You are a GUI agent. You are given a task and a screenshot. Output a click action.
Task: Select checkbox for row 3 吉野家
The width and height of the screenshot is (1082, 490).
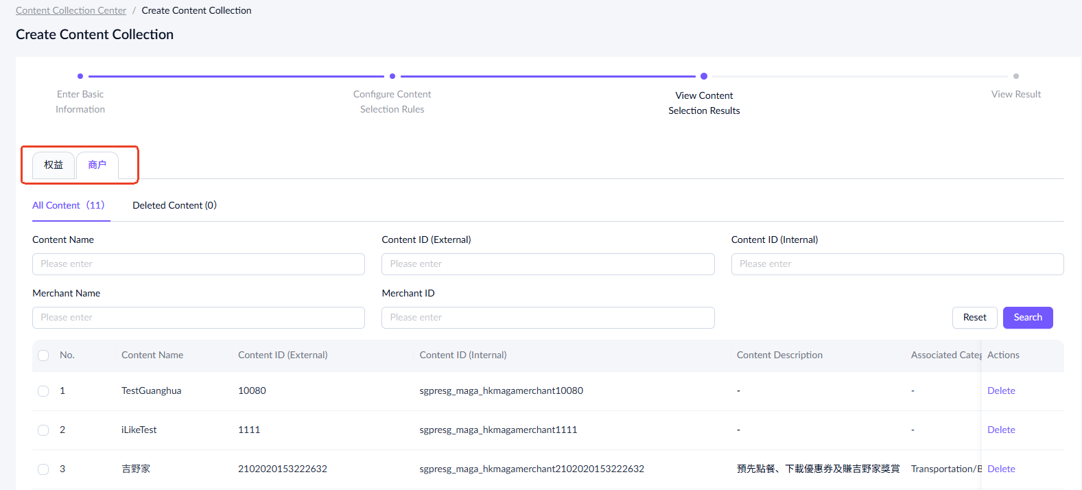click(43, 469)
